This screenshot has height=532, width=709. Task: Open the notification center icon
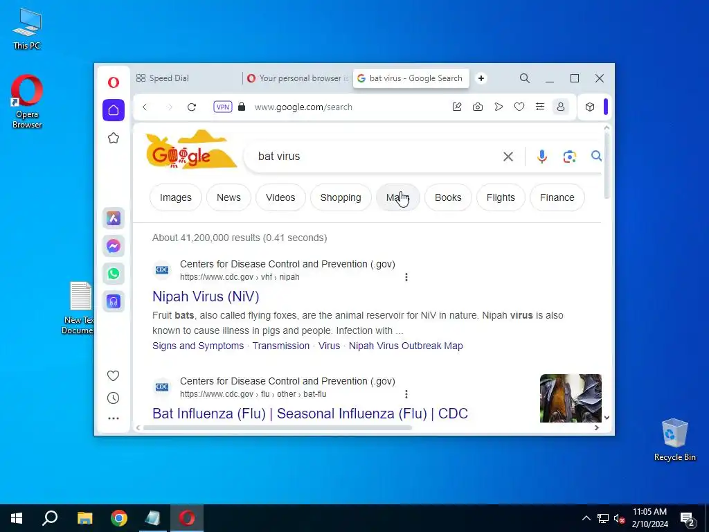click(x=688, y=519)
